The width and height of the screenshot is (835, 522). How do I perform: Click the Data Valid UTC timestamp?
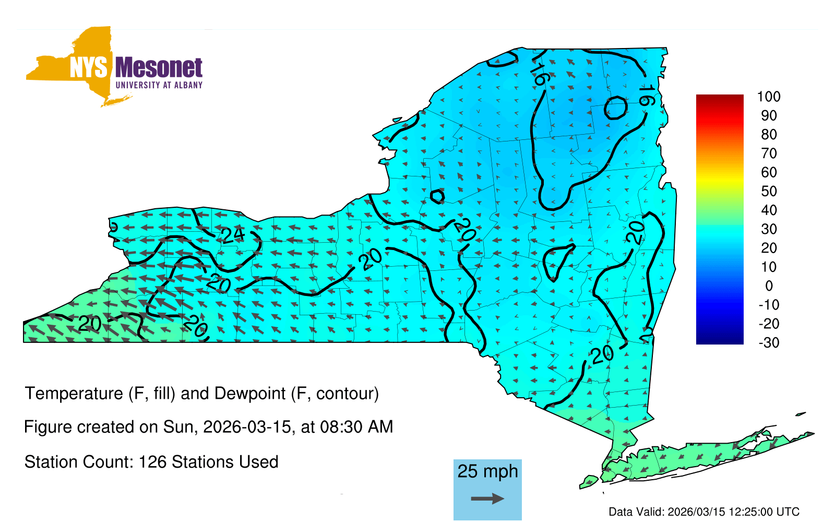(704, 512)
